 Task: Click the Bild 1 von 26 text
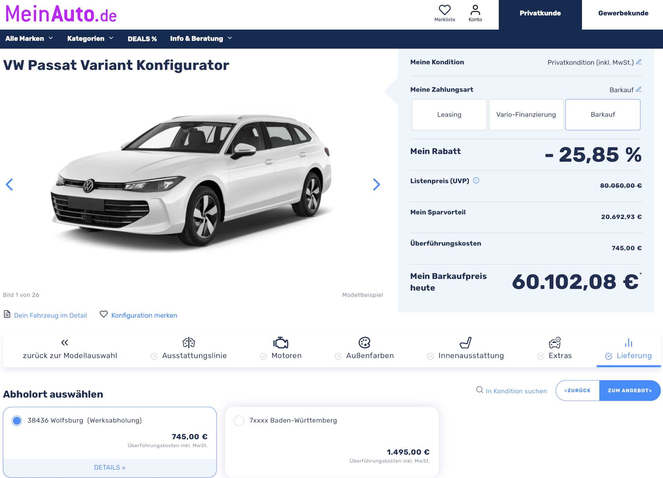point(21,295)
